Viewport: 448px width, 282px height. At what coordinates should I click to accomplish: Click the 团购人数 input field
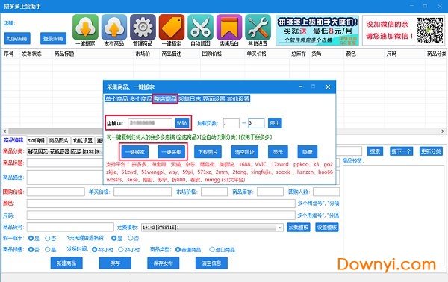pyautogui.click(x=326, y=192)
